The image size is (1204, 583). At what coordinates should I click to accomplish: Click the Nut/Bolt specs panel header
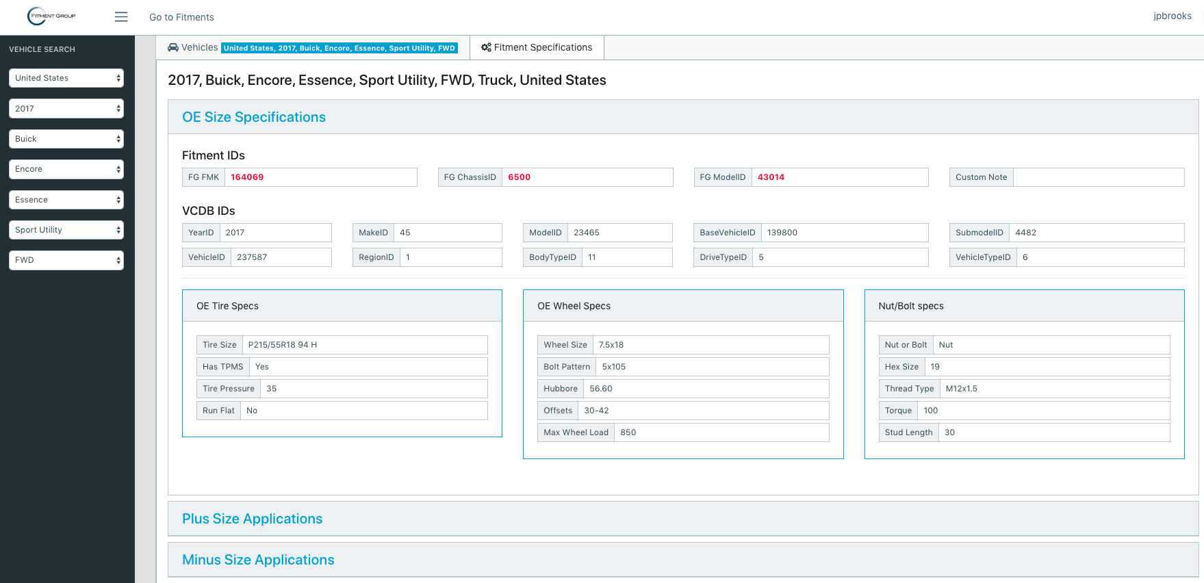tap(1025, 306)
